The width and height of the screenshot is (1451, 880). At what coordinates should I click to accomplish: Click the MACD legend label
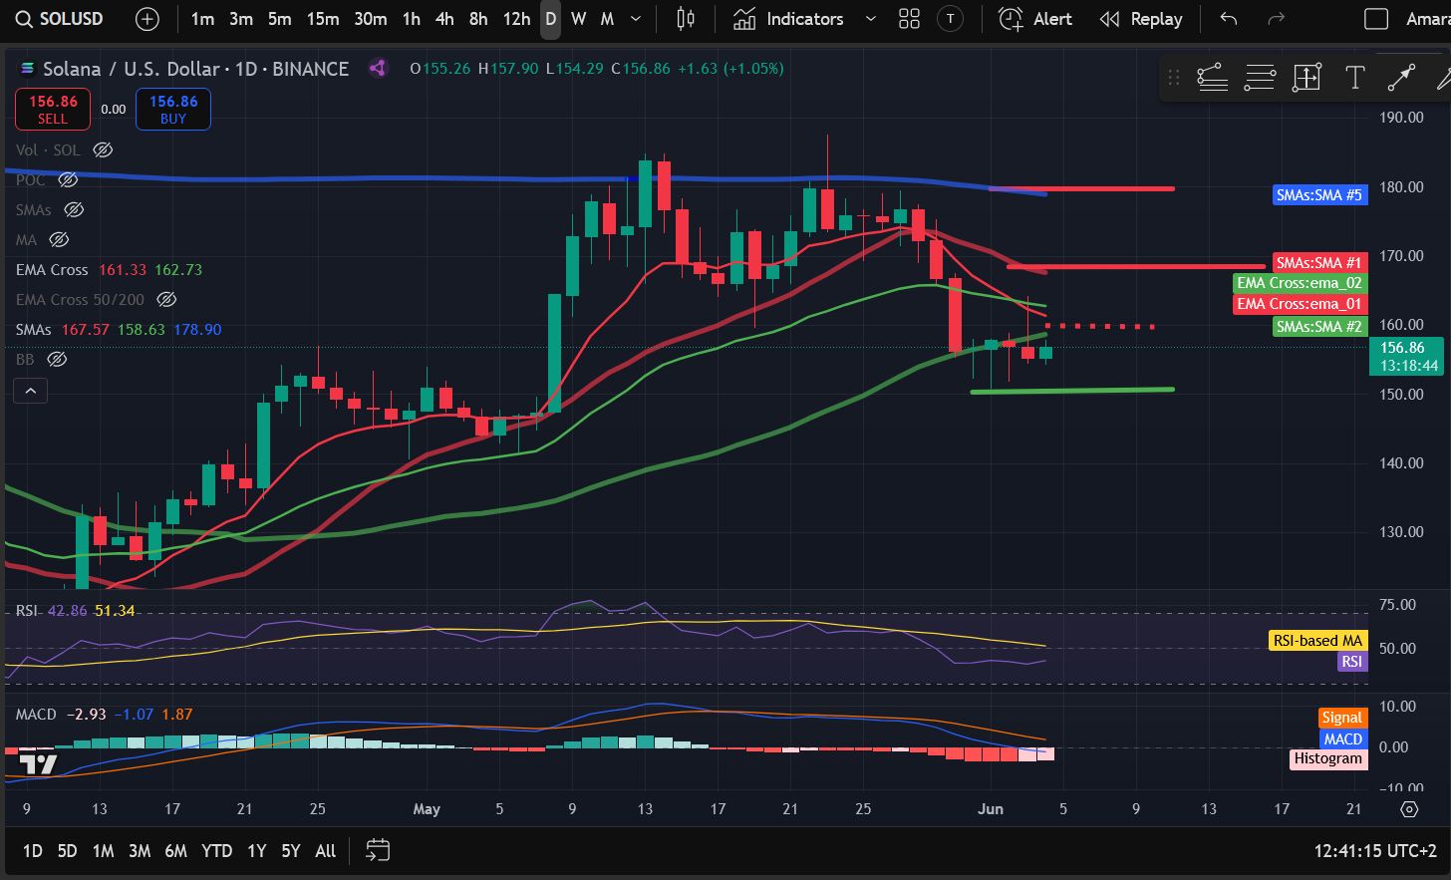tap(36, 715)
